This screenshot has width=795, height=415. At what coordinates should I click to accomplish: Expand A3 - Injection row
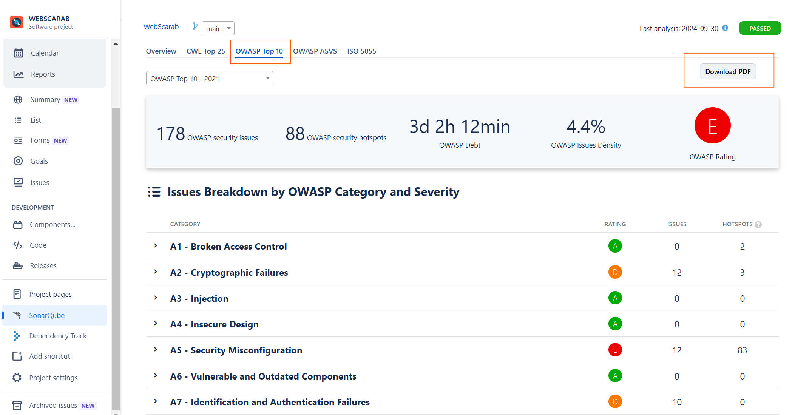click(156, 298)
